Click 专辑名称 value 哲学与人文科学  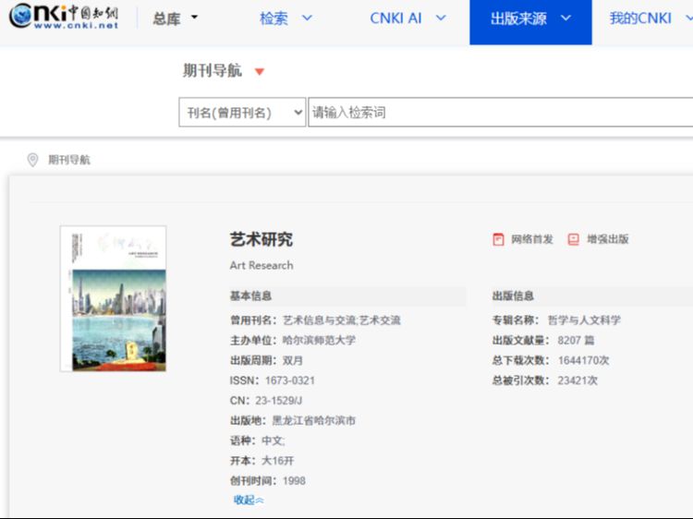tap(584, 320)
